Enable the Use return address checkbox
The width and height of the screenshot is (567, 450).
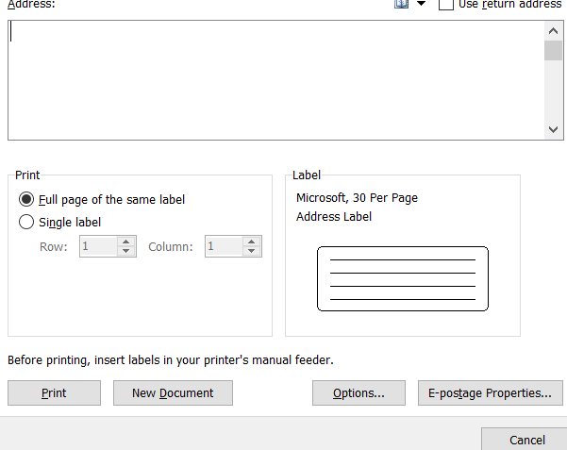(x=446, y=5)
